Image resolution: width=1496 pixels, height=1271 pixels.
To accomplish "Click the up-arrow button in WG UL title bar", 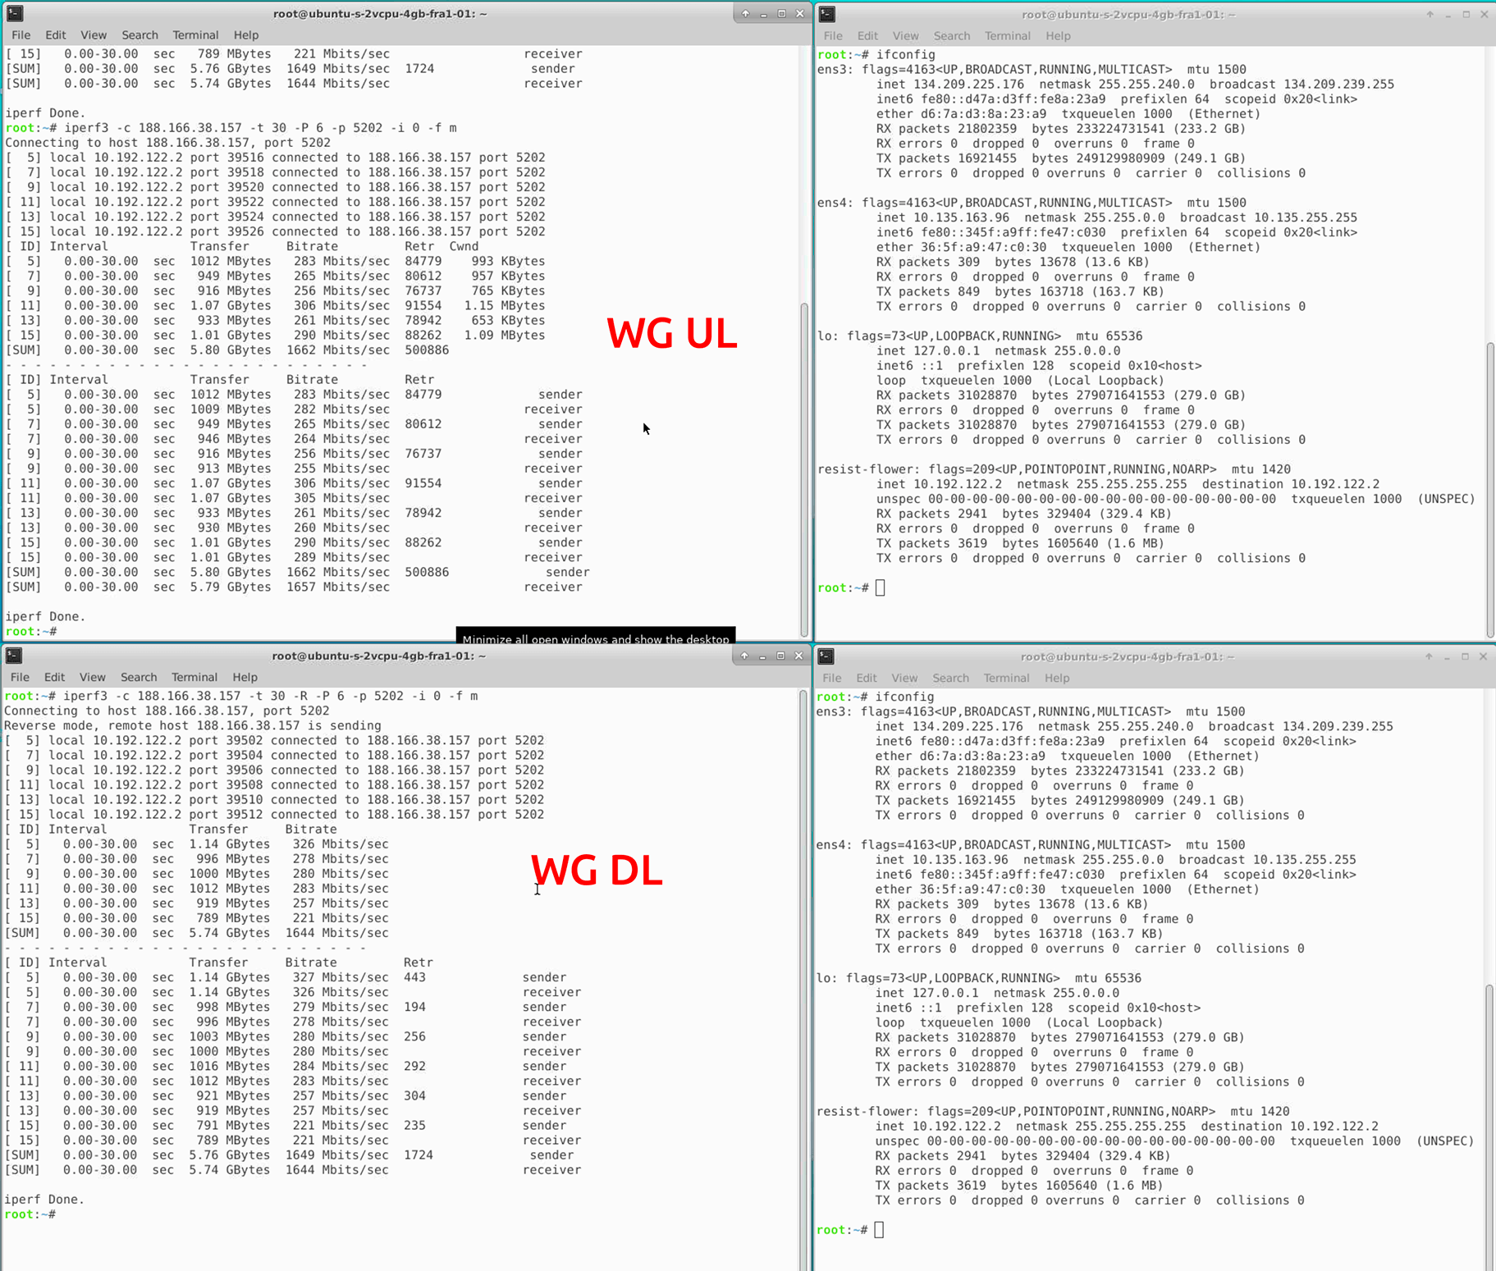I will point(745,13).
